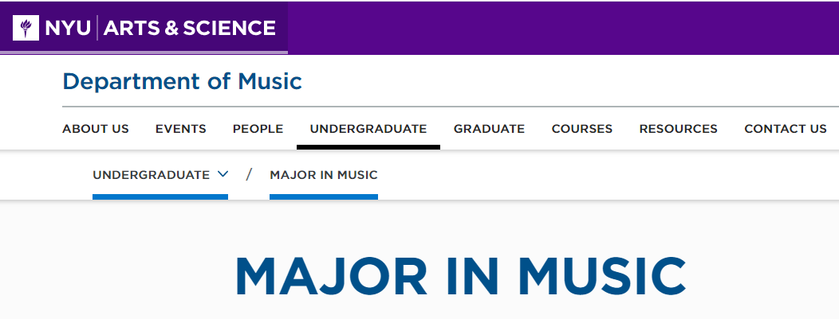Screen dimensions: 839x319
Task: Click the NYU wordmark in the header
Action: coord(68,28)
